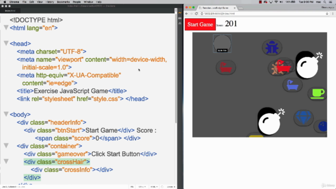Screen dimensions: 336x189
Task: Click the clock time in menu bar
Action: click(306, 2)
